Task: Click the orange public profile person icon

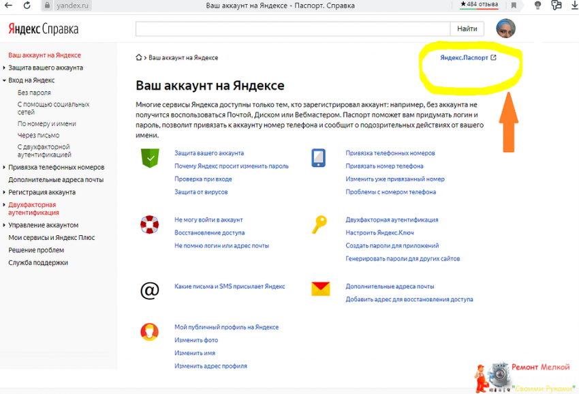Action: (x=149, y=332)
